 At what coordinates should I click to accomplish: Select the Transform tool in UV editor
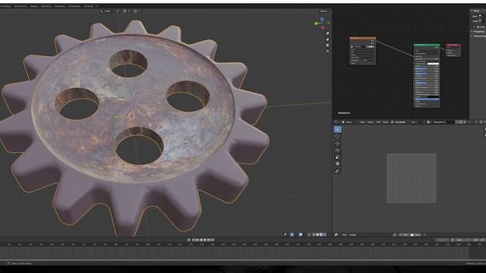337,164
